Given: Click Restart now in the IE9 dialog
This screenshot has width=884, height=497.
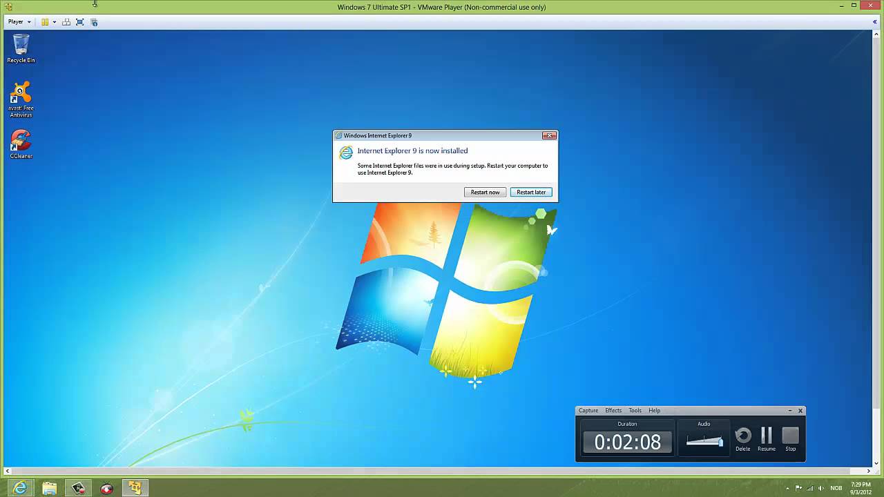Looking at the screenshot, I should point(485,192).
